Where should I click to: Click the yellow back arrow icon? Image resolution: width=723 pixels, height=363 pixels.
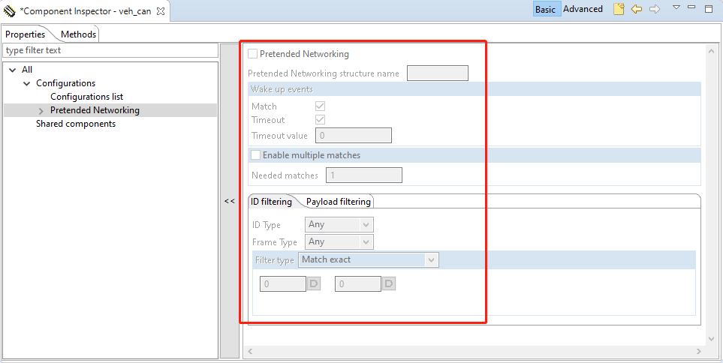pyautogui.click(x=637, y=9)
